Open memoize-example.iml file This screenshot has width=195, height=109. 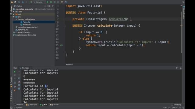[28, 27]
